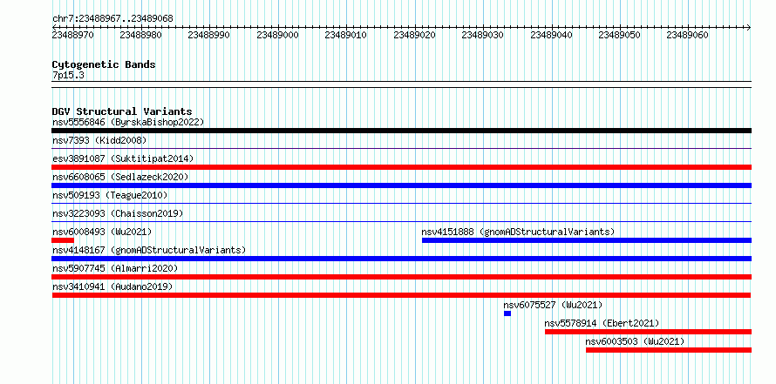This screenshot has width=776, height=384.
Task: Click the nsv4151888 (gnomADStructuralVariants) label
Action: point(518,232)
